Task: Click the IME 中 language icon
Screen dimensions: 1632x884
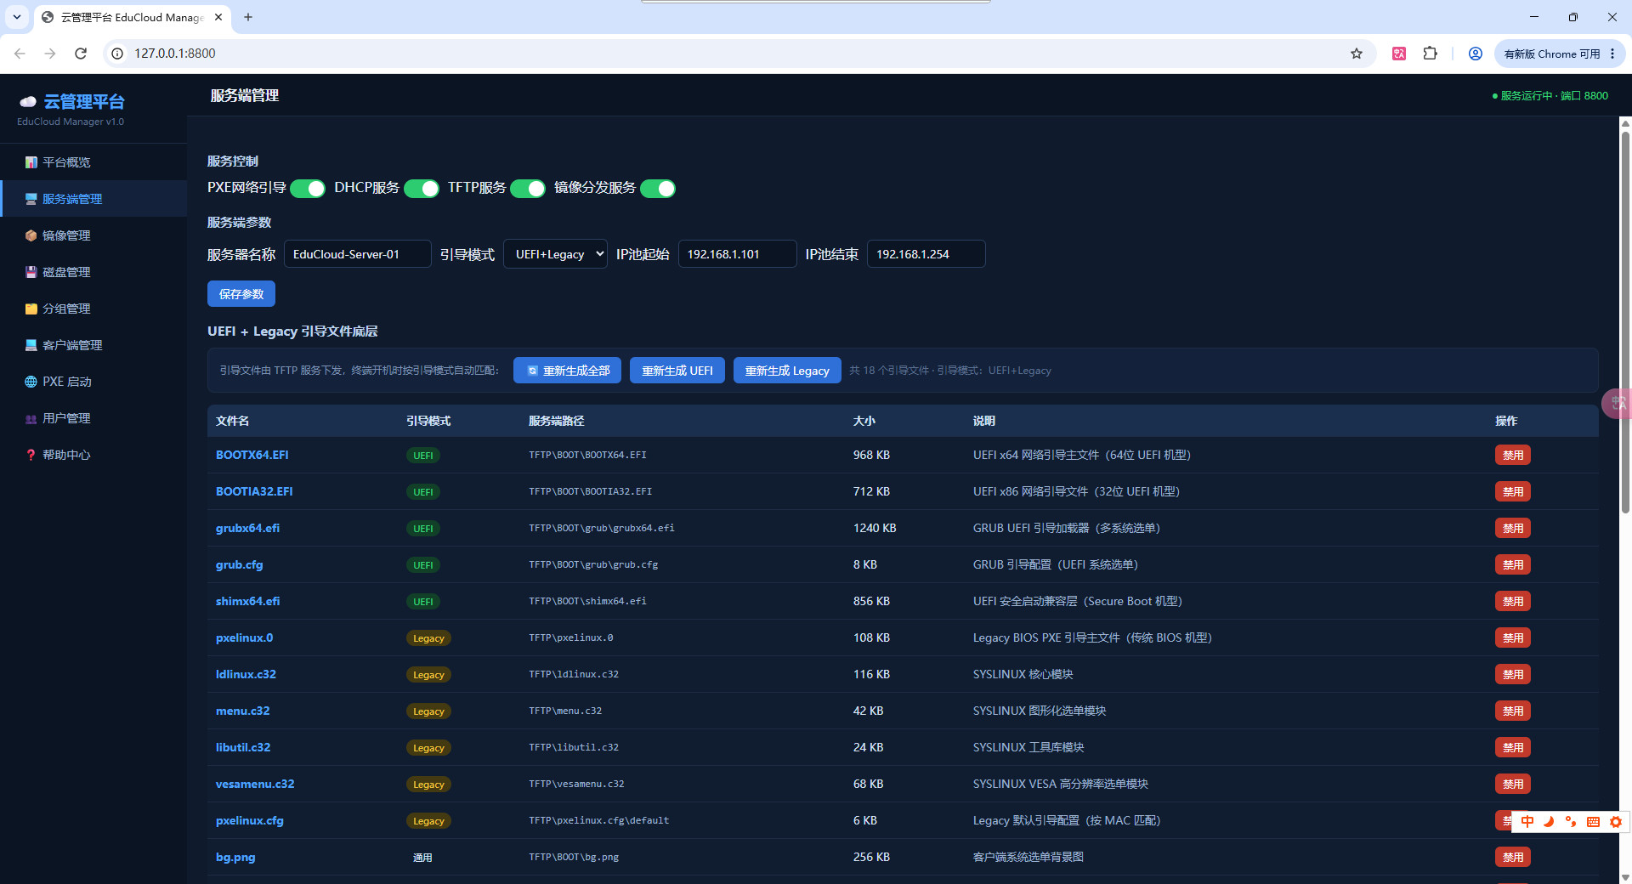Action: pos(1527,822)
